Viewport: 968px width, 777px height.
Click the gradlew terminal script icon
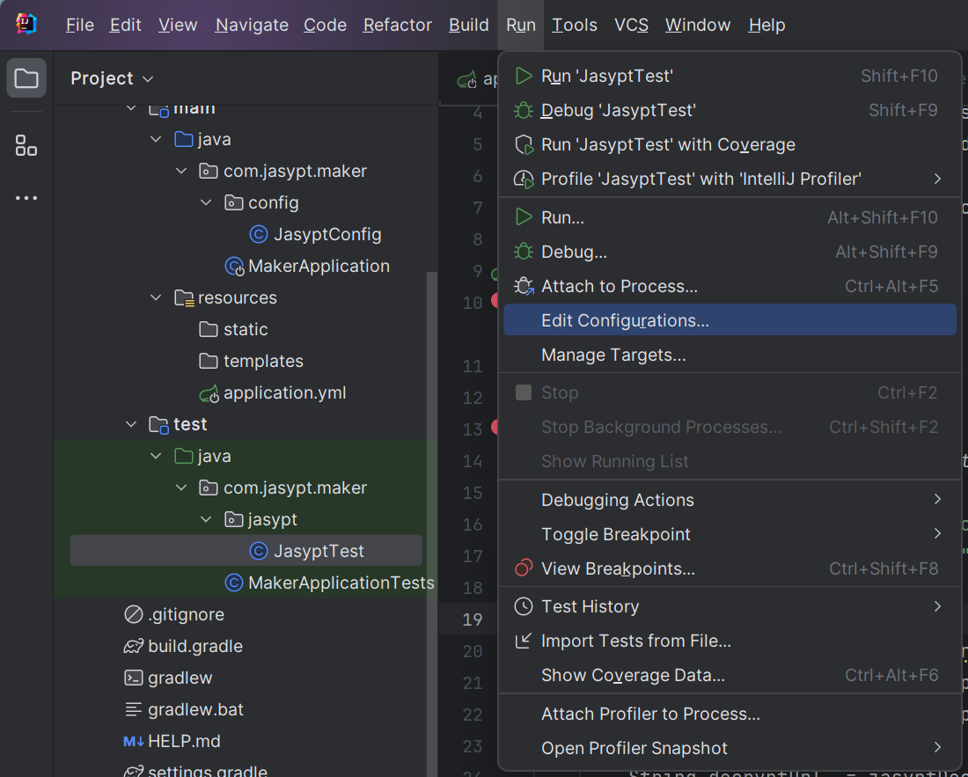[134, 678]
